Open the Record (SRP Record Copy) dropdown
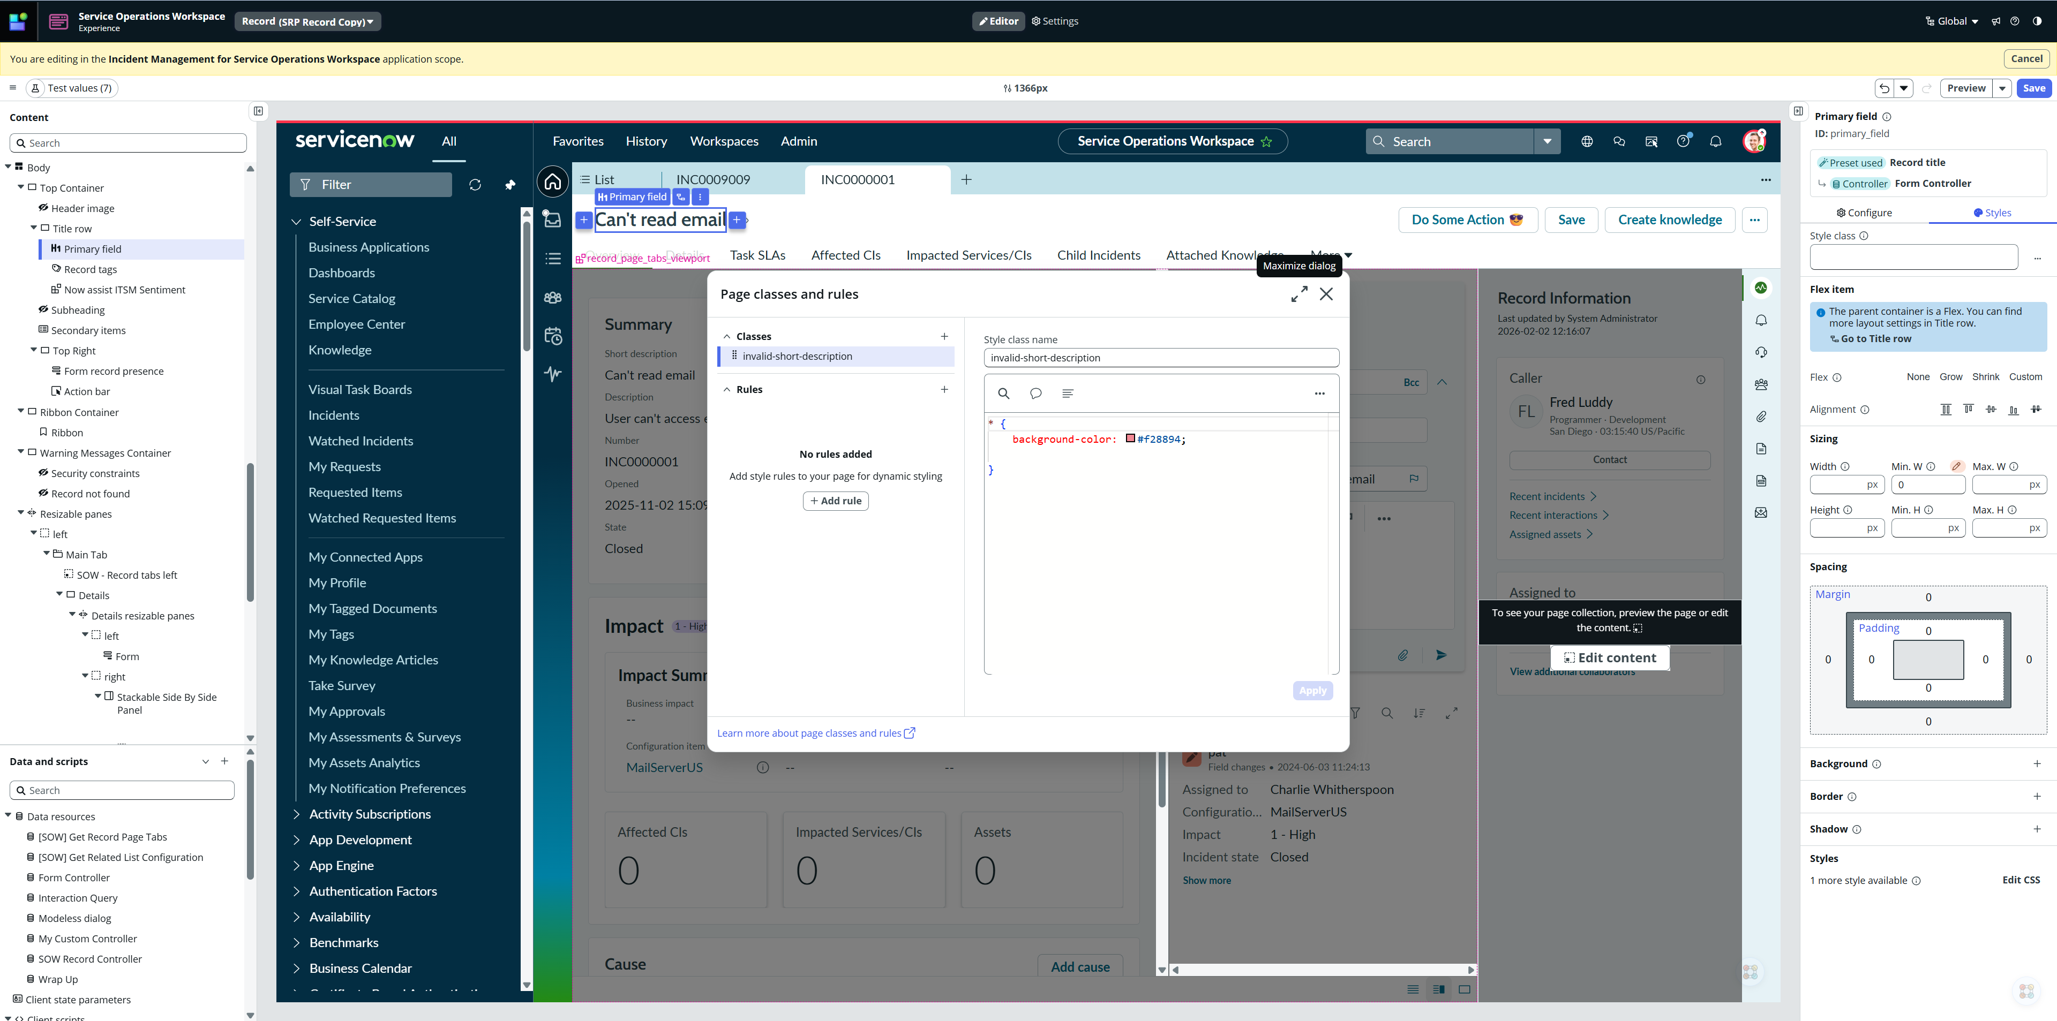 click(x=308, y=21)
